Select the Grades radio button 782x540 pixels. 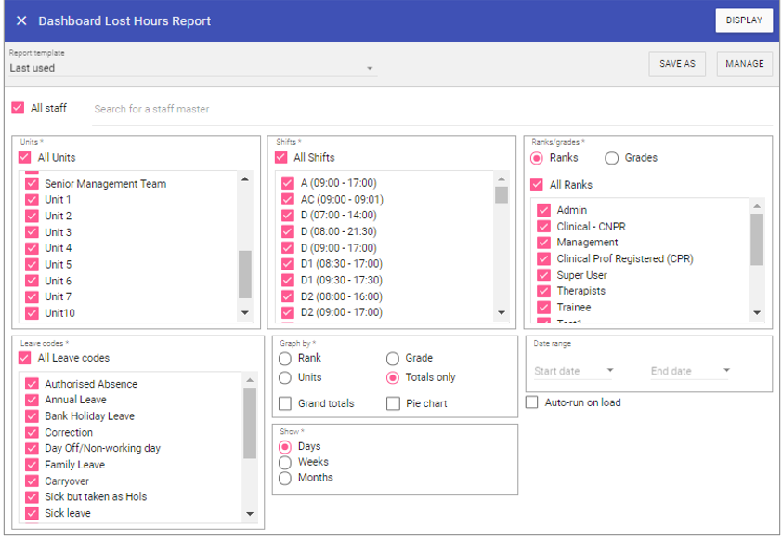pos(611,158)
